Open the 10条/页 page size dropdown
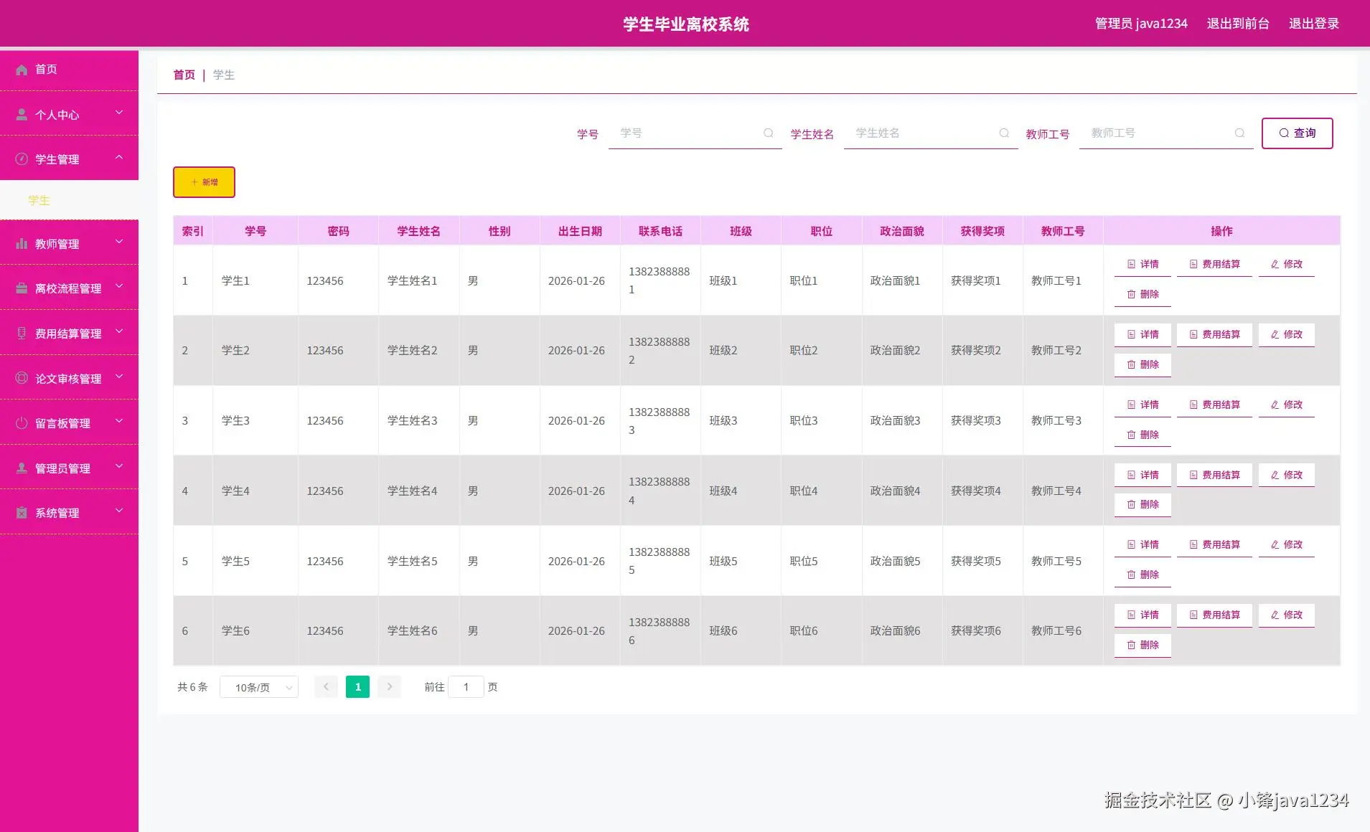The width and height of the screenshot is (1370, 832). point(259,687)
